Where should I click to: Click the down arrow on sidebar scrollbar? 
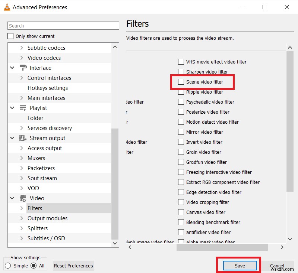(115, 243)
